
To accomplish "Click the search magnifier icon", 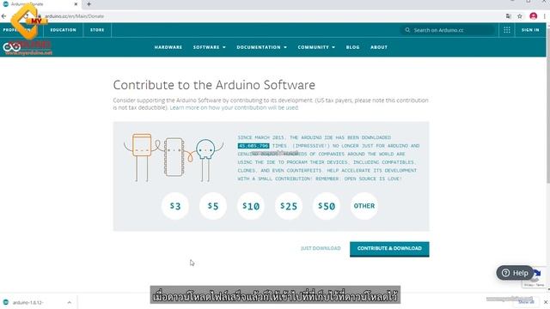I will 407,30.
